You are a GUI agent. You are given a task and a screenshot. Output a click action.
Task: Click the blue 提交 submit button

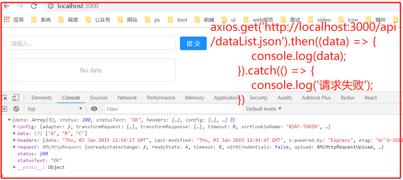tap(193, 43)
